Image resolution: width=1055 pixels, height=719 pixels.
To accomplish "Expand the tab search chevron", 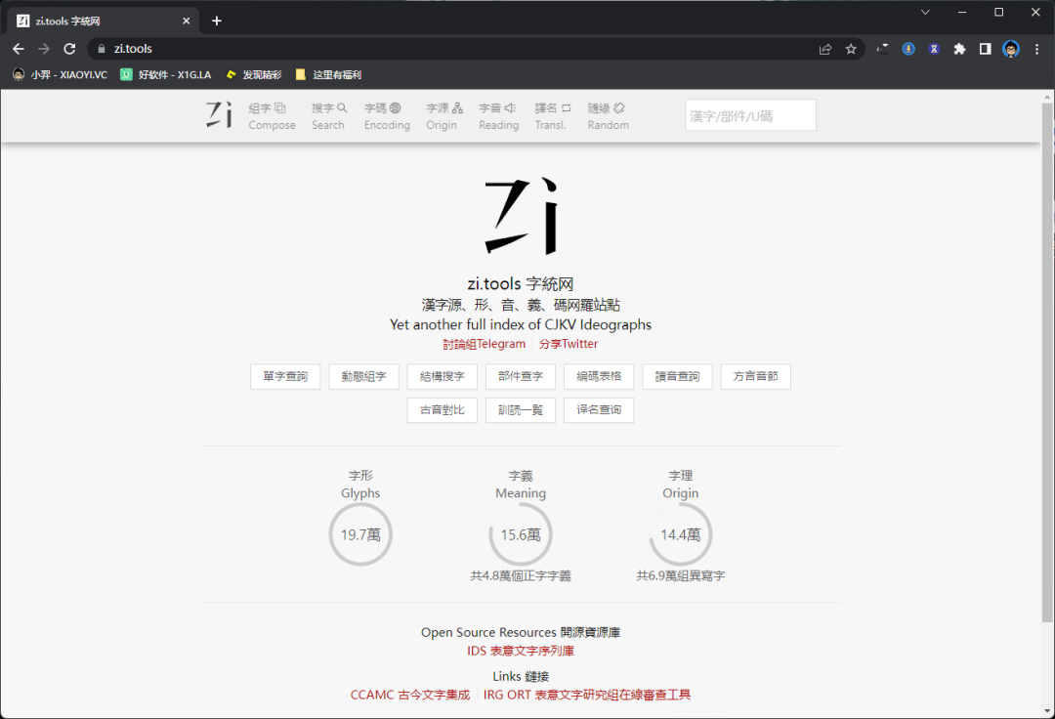I will click(x=925, y=12).
